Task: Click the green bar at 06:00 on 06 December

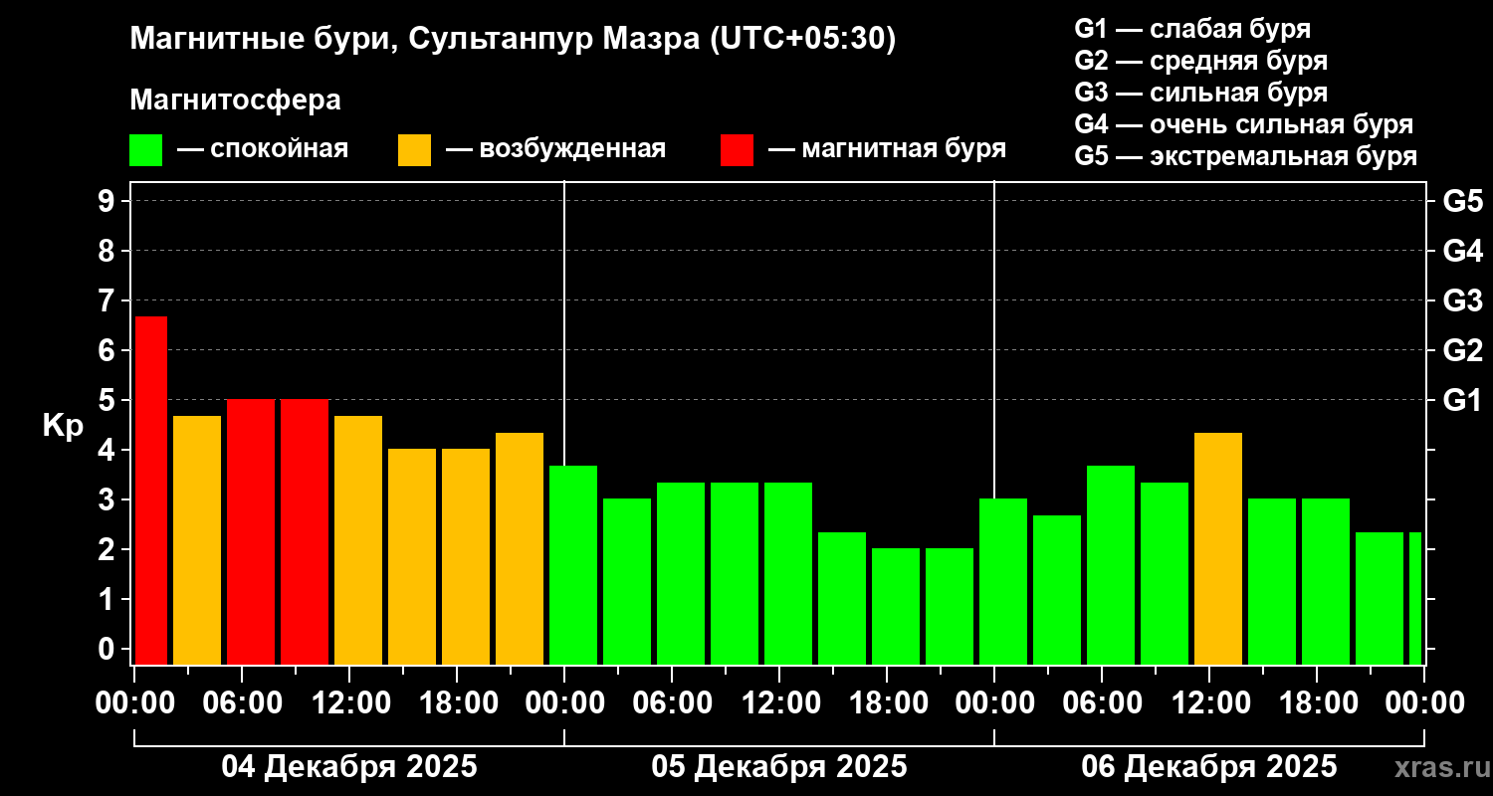Action: coord(1111,565)
